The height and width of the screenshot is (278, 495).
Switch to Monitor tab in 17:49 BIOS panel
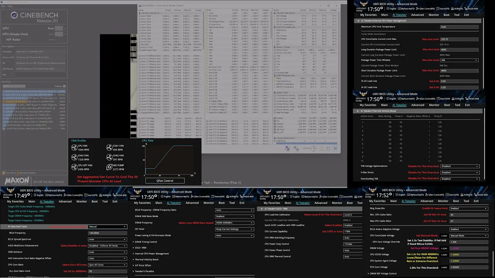82,201
